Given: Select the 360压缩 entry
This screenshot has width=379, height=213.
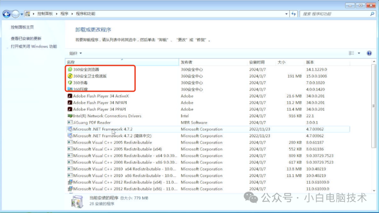Looking at the screenshot, I should click(208, 89).
